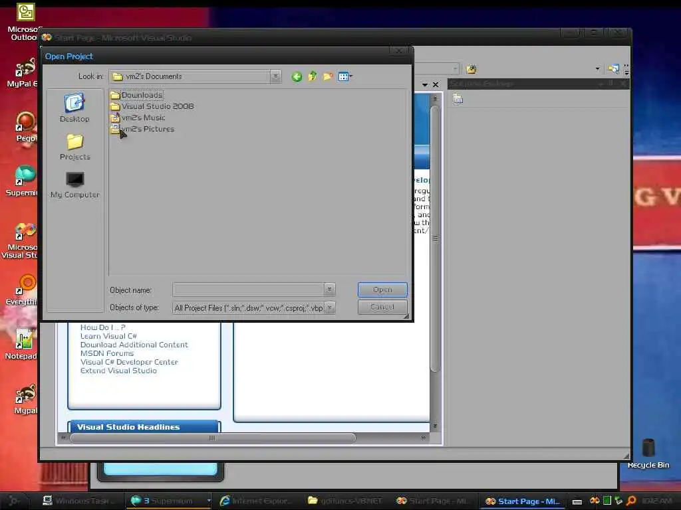This screenshot has height=510, width=681.
Task: Select the Downloads folder
Action: (137, 95)
